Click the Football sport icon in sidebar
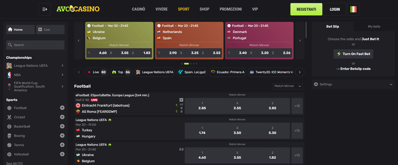The width and height of the screenshot is (398, 165). (9, 108)
